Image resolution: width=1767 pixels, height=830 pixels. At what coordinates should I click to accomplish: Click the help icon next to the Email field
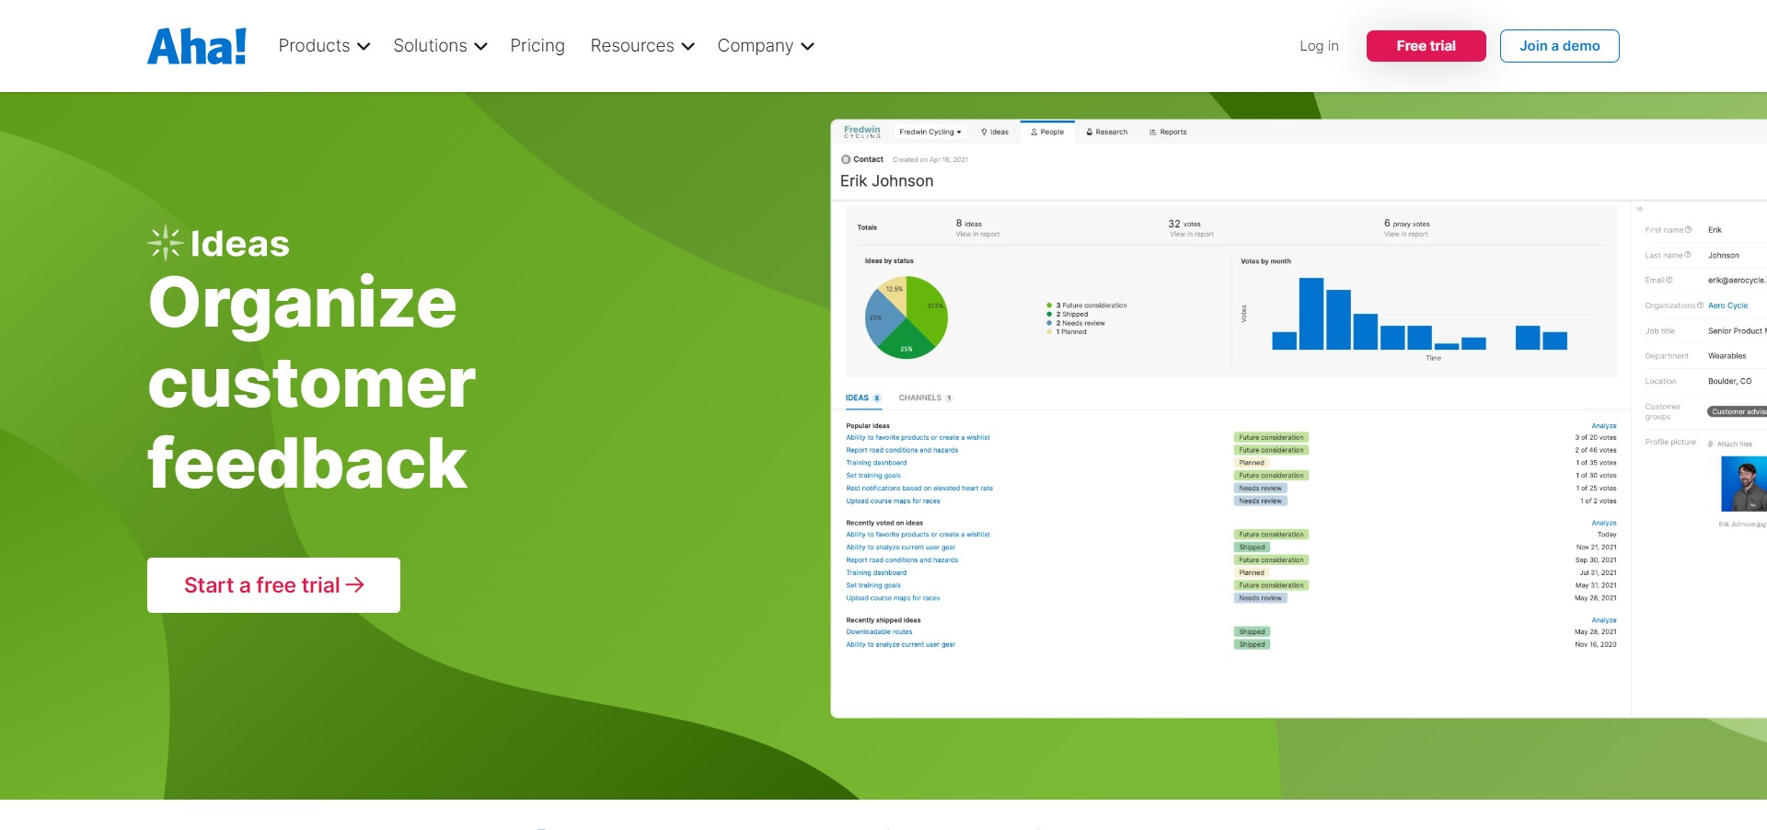[x=1669, y=280]
